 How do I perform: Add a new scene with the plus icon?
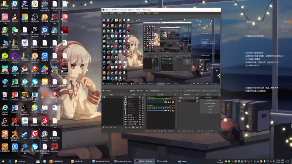click(104, 127)
